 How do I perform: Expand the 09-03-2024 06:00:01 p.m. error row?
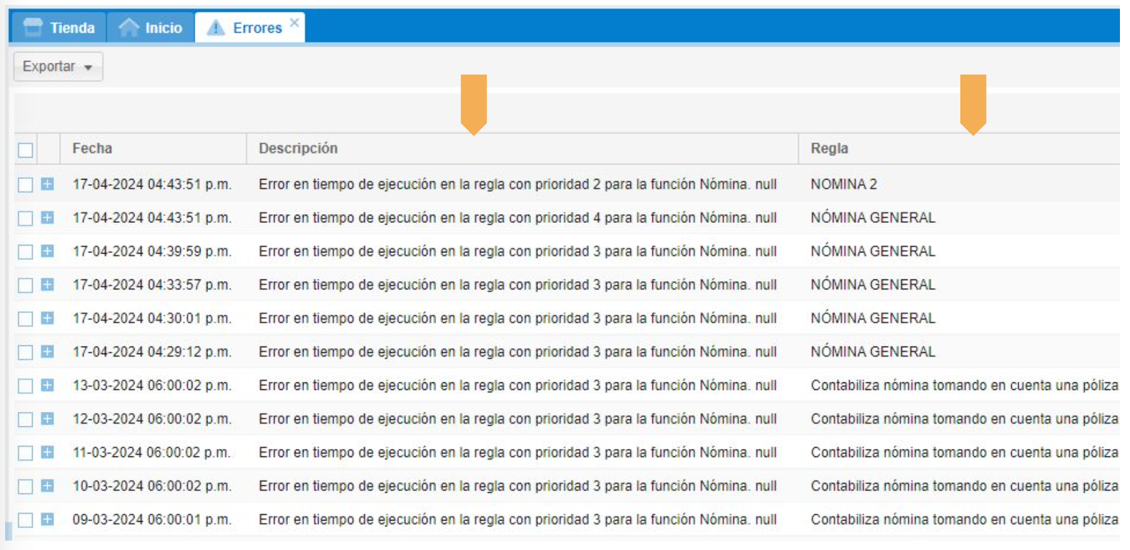tap(47, 519)
